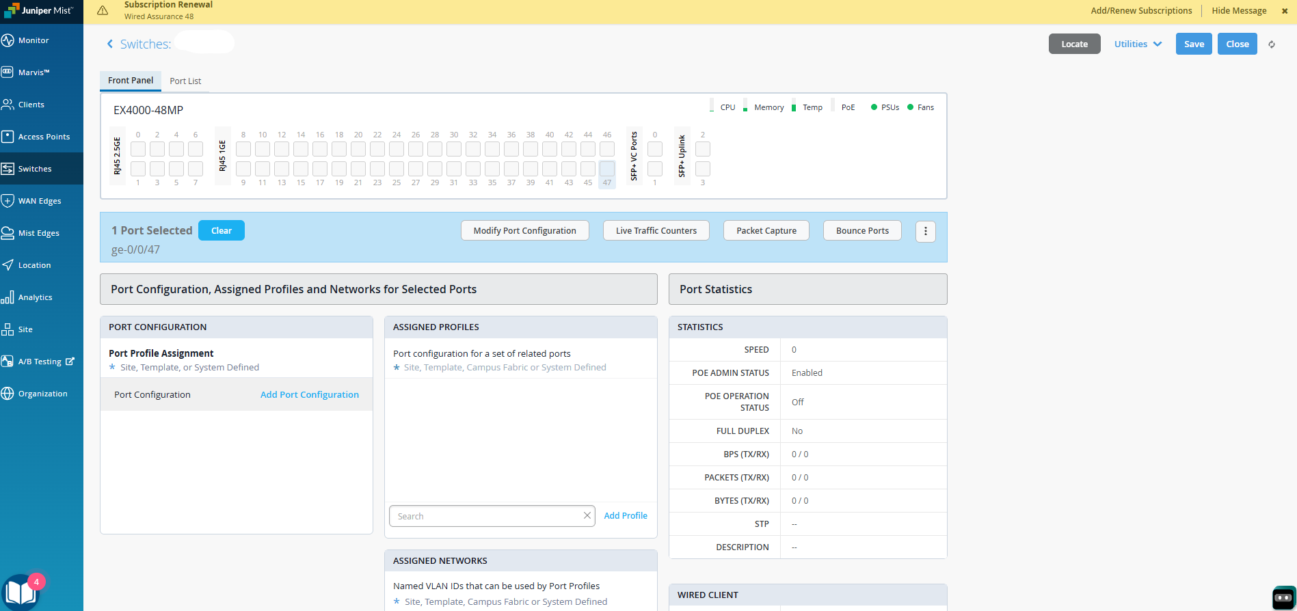
Task: Open Marvis from the sidebar icon
Action: point(8,72)
